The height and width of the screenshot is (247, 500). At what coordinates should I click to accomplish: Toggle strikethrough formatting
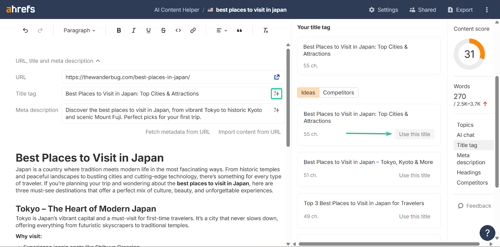click(x=163, y=30)
